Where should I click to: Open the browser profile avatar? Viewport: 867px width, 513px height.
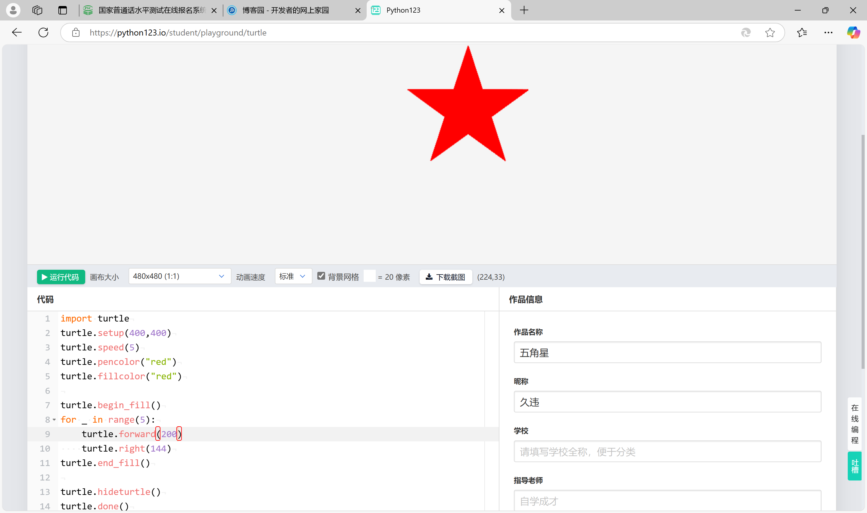click(13, 10)
